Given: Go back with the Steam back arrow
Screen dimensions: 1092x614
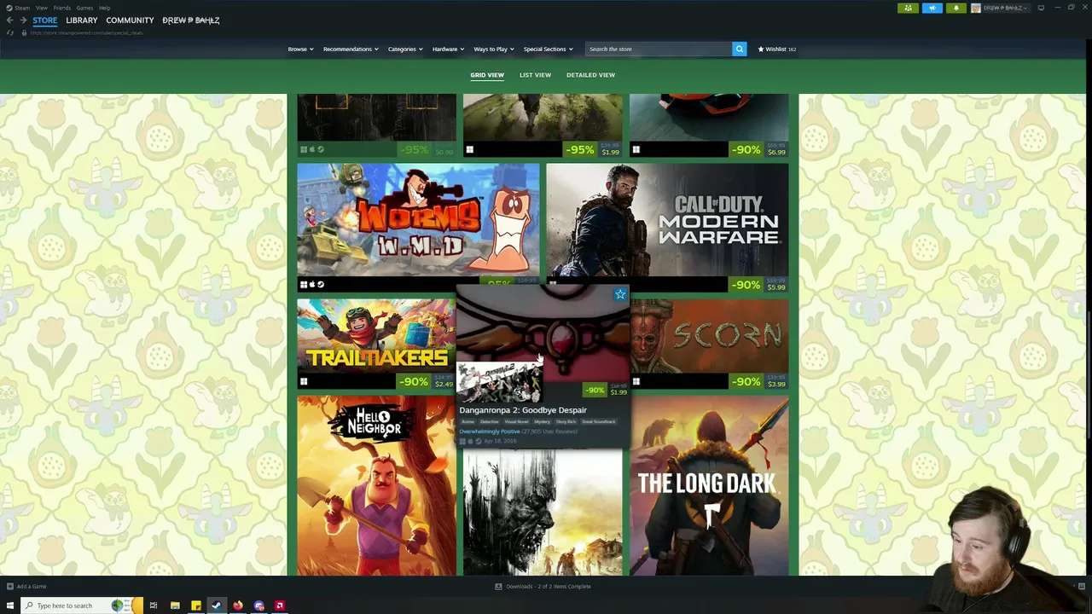Looking at the screenshot, I should click(10, 20).
